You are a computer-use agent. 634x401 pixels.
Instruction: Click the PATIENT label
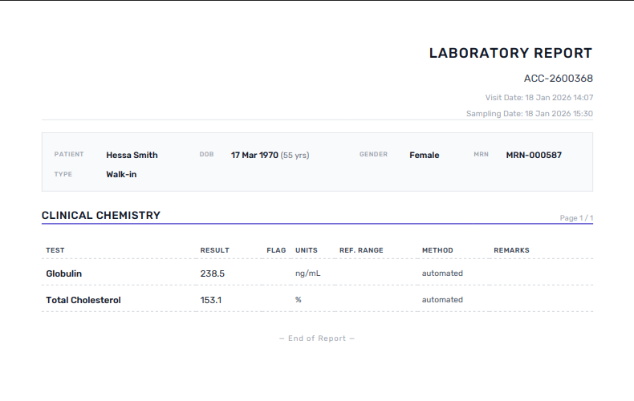69,155
